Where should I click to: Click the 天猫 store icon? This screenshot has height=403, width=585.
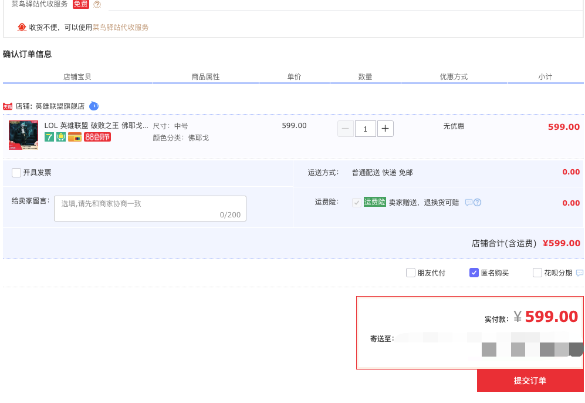8,106
